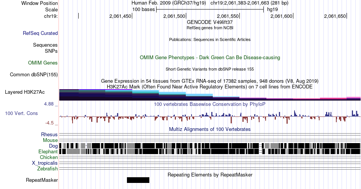Click the Sequences track label
The image size is (361, 189).
[x=45, y=45]
